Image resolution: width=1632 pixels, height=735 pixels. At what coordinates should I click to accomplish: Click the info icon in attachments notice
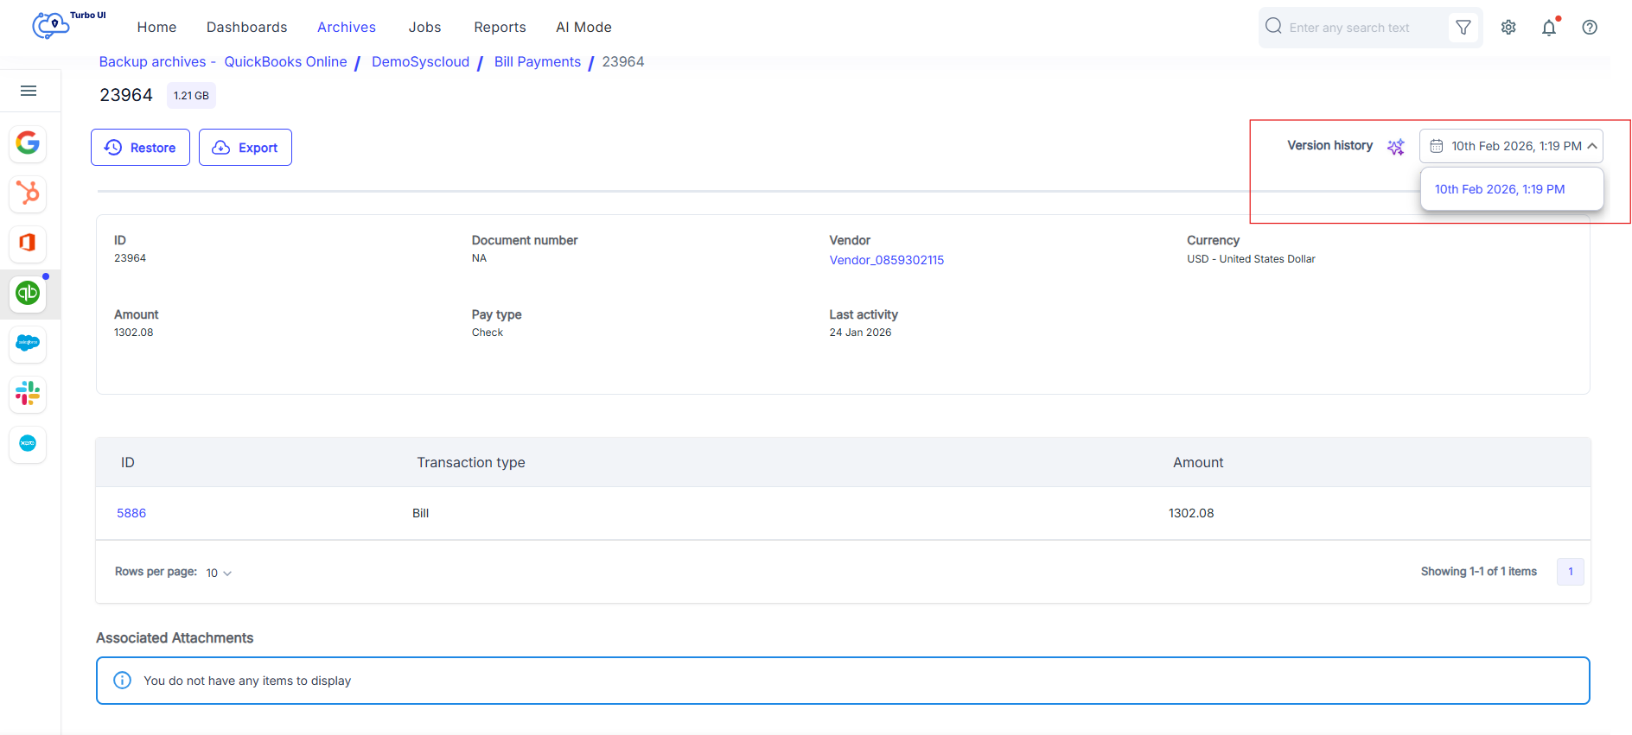(x=123, y=681)
